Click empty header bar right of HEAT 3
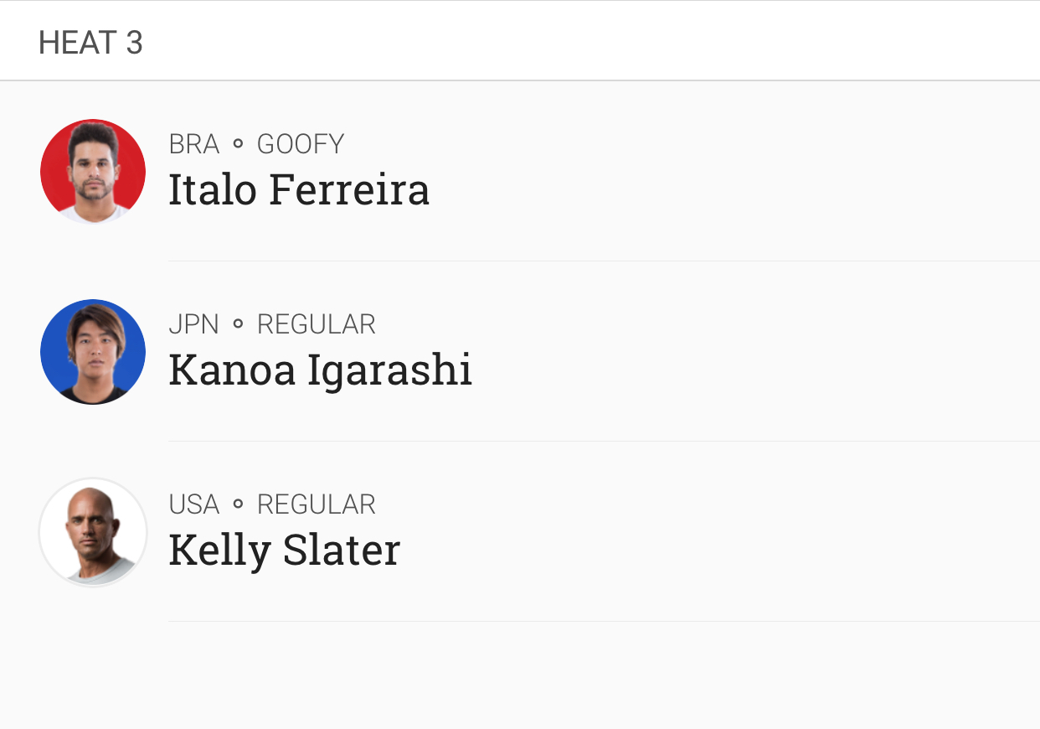 (586, 42)
